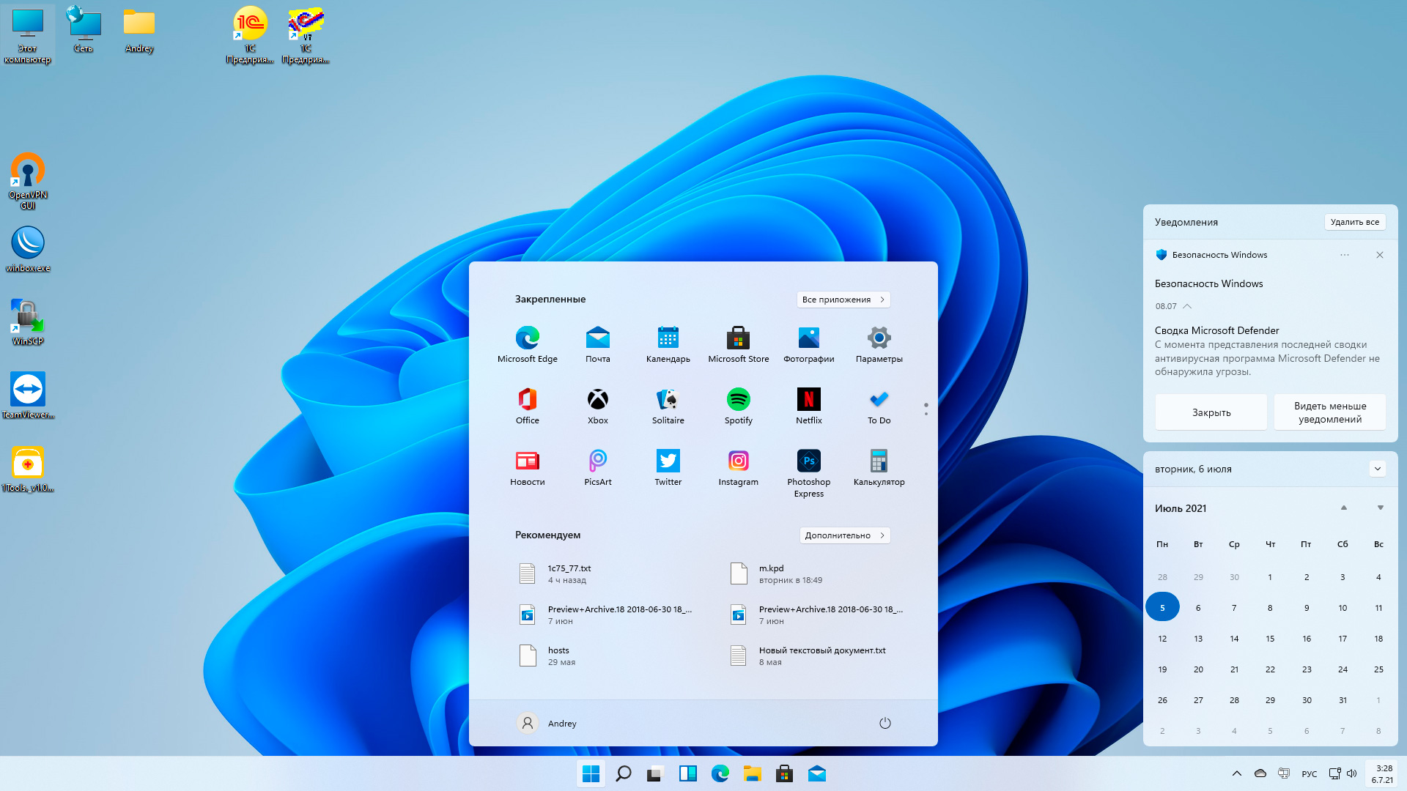The width and height of the screenshot is (1407, 791).
Task: Show hidden system tray icons chevron
Action: point(1236,774)
